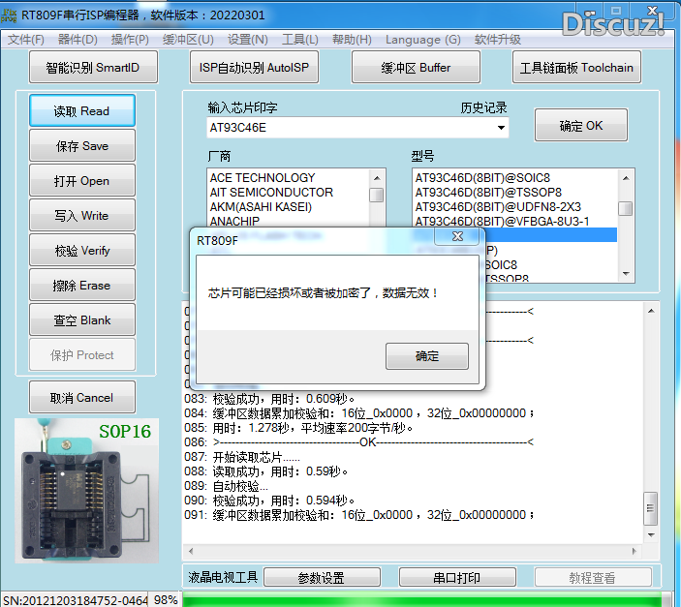Click log line 088 读取成功
Image resolution: width=681 pixels, height=607 pixels.
click(265, 471)
